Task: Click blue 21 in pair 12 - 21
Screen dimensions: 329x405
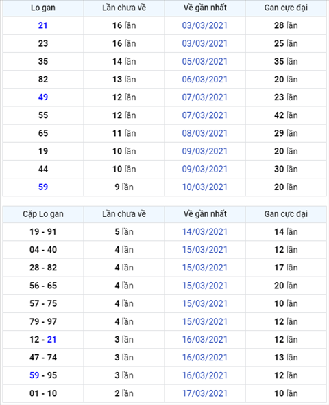Action: pyautogui.click(x=51, y=339)
